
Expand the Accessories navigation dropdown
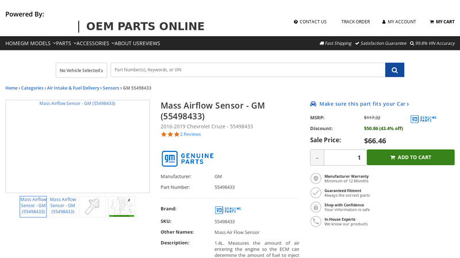pos(95,44)
